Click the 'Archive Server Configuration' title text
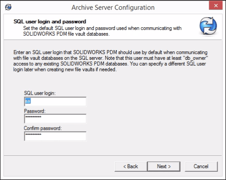Image resolution: width=226 pixels, height=180 pixels. [x=113, y=7]
